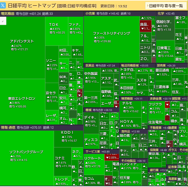Select the 情報·通信 sector header
This screenshot has width=188, height=187.
tap(42, 128)
